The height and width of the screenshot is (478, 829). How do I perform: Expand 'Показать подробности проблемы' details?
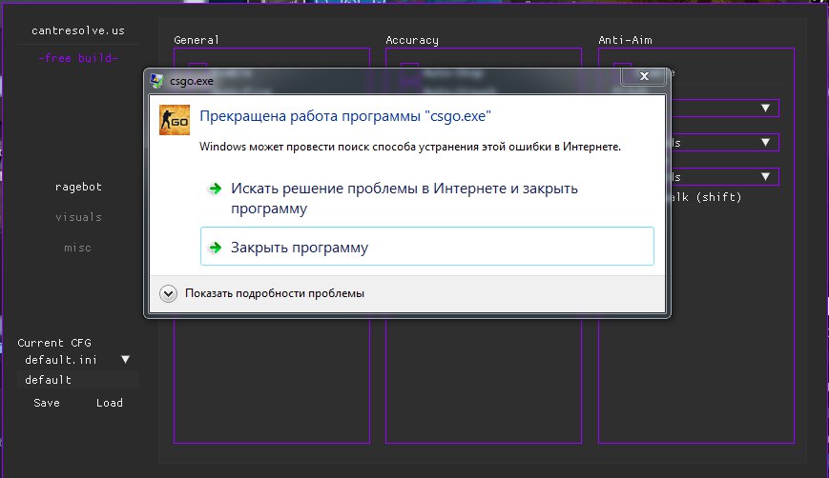[262, 293]
